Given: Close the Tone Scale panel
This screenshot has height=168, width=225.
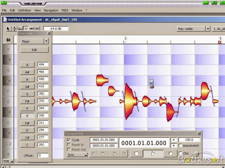Looking at the screenshot, I should point(49,33).
